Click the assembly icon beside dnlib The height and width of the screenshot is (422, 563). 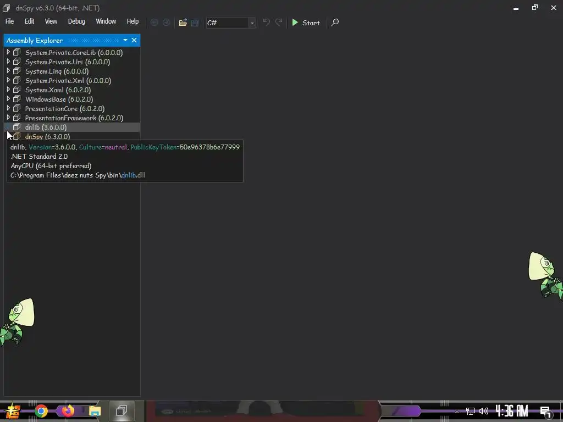point(17,127)
